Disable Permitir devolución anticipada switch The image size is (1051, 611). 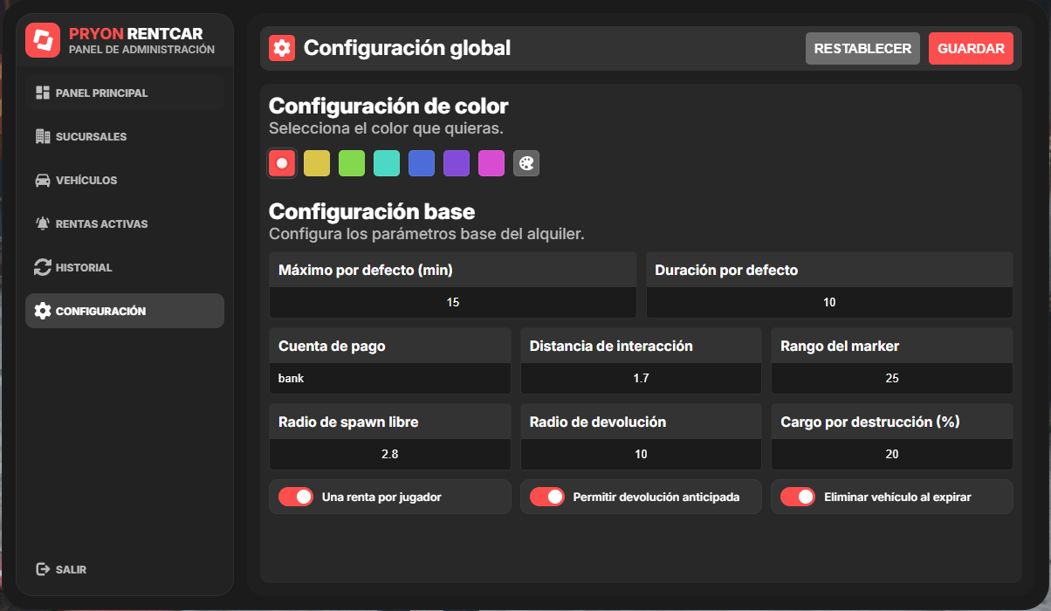click(x=547, y=497)
